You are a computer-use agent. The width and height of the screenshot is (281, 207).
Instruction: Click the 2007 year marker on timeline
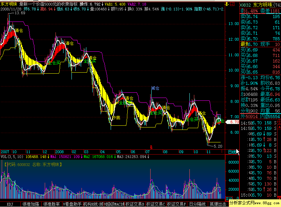5,152
